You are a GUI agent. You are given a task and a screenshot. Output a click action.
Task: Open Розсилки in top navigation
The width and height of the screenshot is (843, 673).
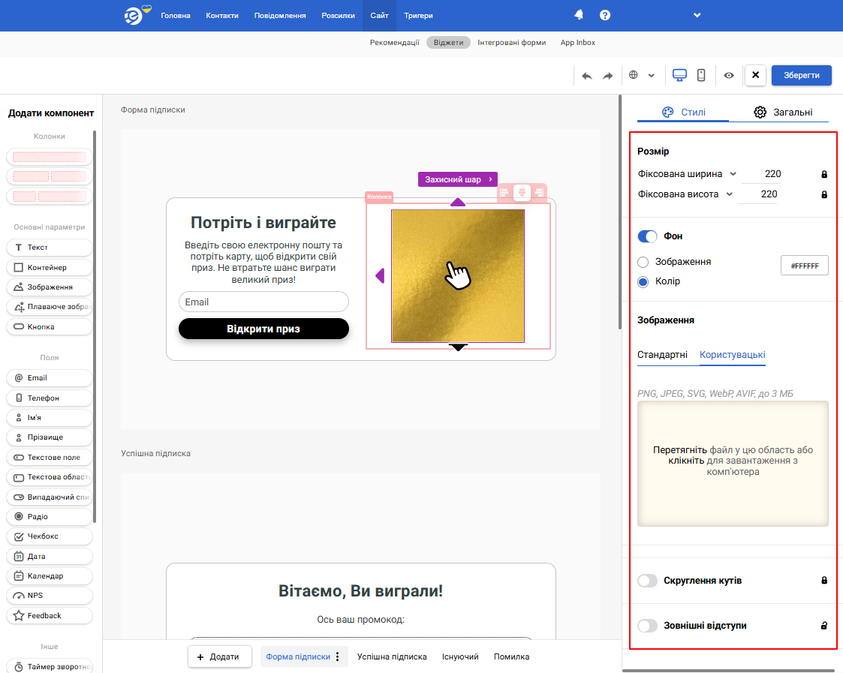[338, 16]
